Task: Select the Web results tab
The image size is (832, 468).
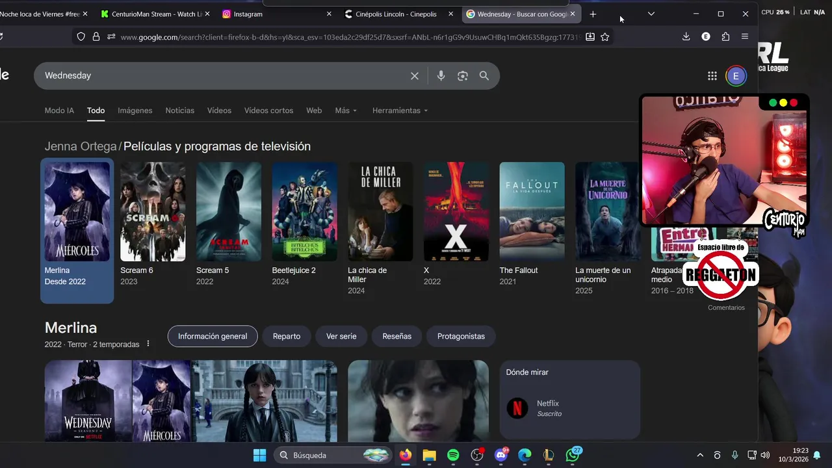Action: (314, 110)
